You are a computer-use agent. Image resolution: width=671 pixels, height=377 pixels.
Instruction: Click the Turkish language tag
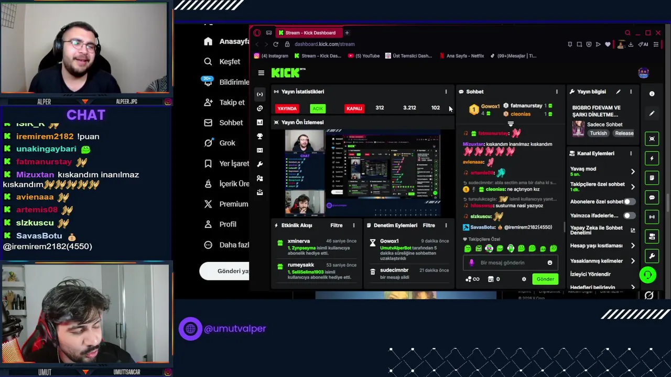pos(598,134)
